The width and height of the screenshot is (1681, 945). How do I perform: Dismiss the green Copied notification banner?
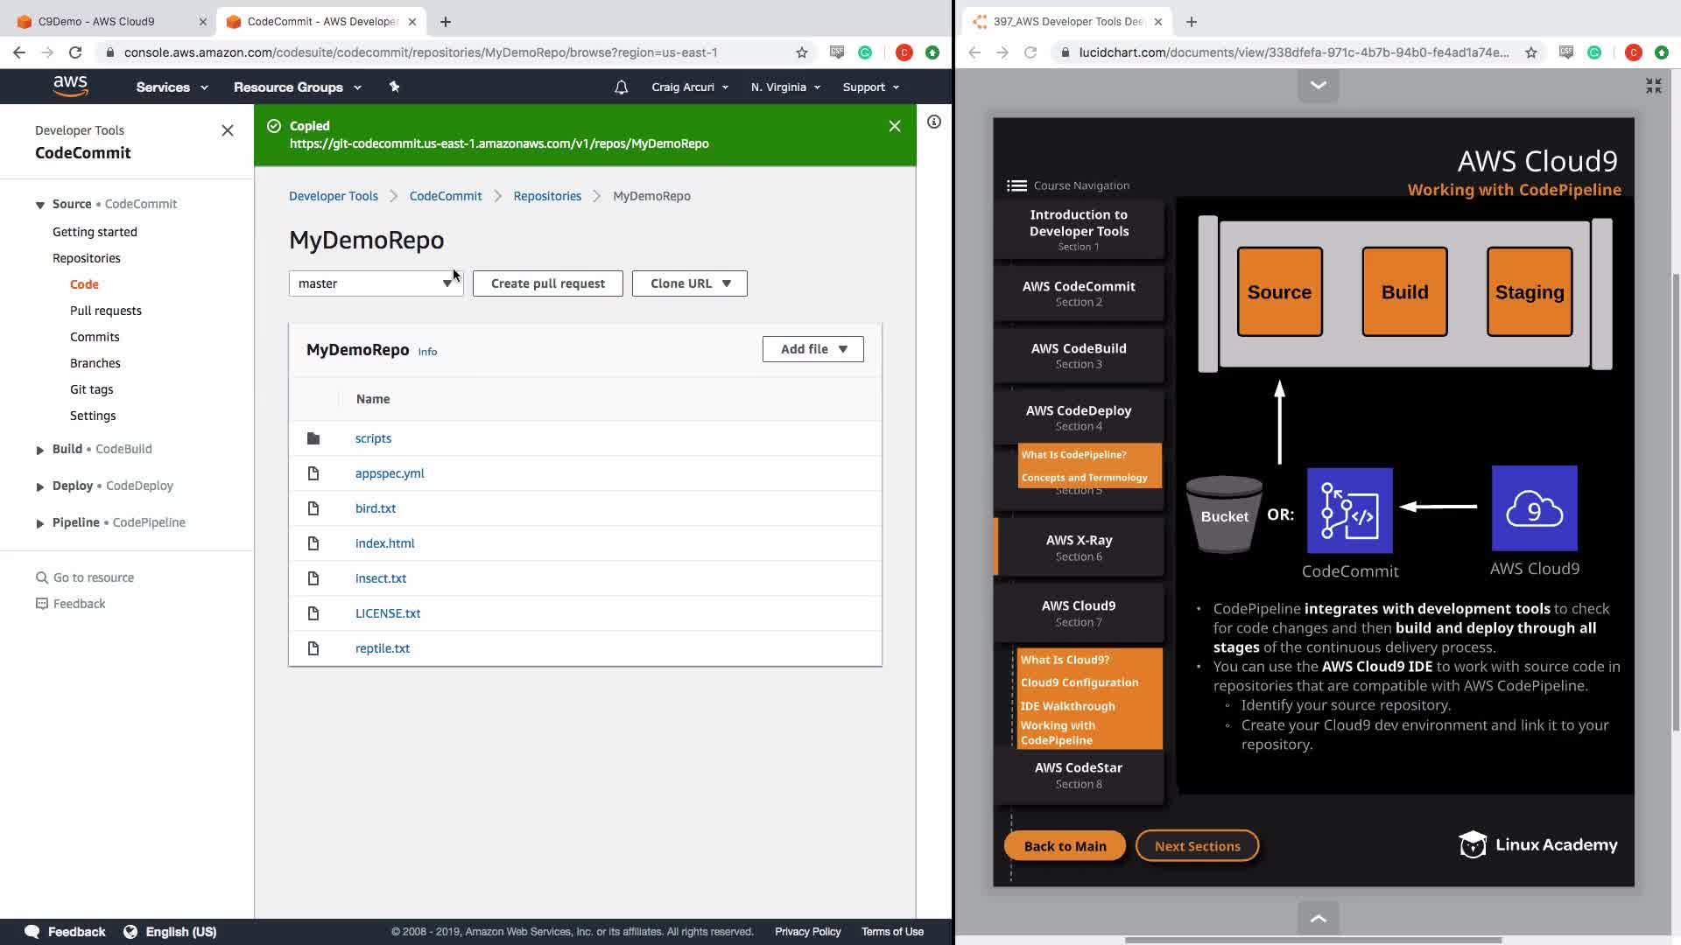tap(894, 126)
